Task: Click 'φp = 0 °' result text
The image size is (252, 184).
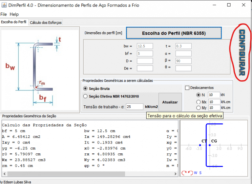Action: point(94,166)
